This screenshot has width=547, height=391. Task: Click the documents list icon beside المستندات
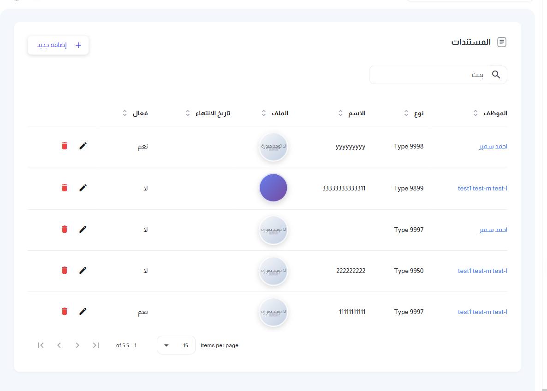click(x=502, y=42)
